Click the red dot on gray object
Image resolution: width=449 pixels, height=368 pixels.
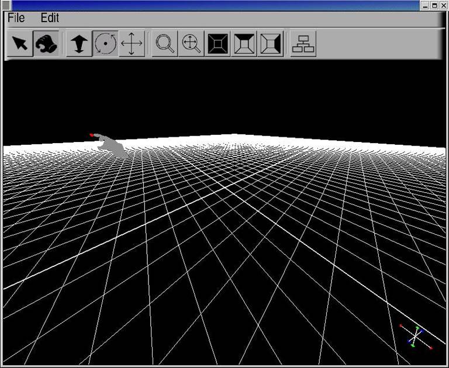91,135
